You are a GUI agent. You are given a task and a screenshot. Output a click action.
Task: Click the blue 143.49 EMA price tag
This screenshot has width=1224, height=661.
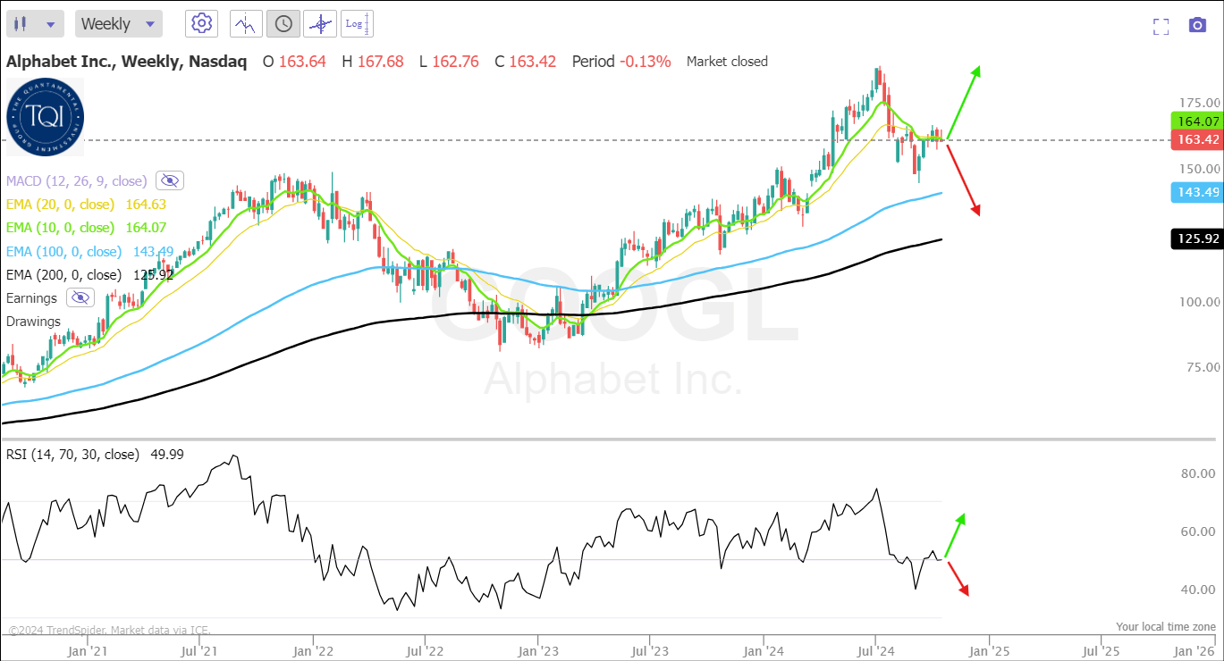coord(1196,192)
